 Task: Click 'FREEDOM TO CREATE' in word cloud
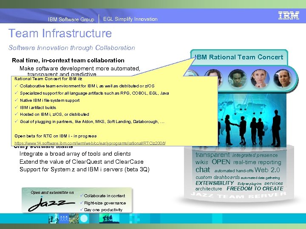[255, 188]
